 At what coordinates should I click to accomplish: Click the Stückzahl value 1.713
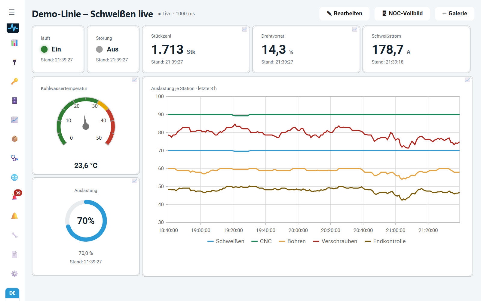pyautogui.click(x=167, y=50)
